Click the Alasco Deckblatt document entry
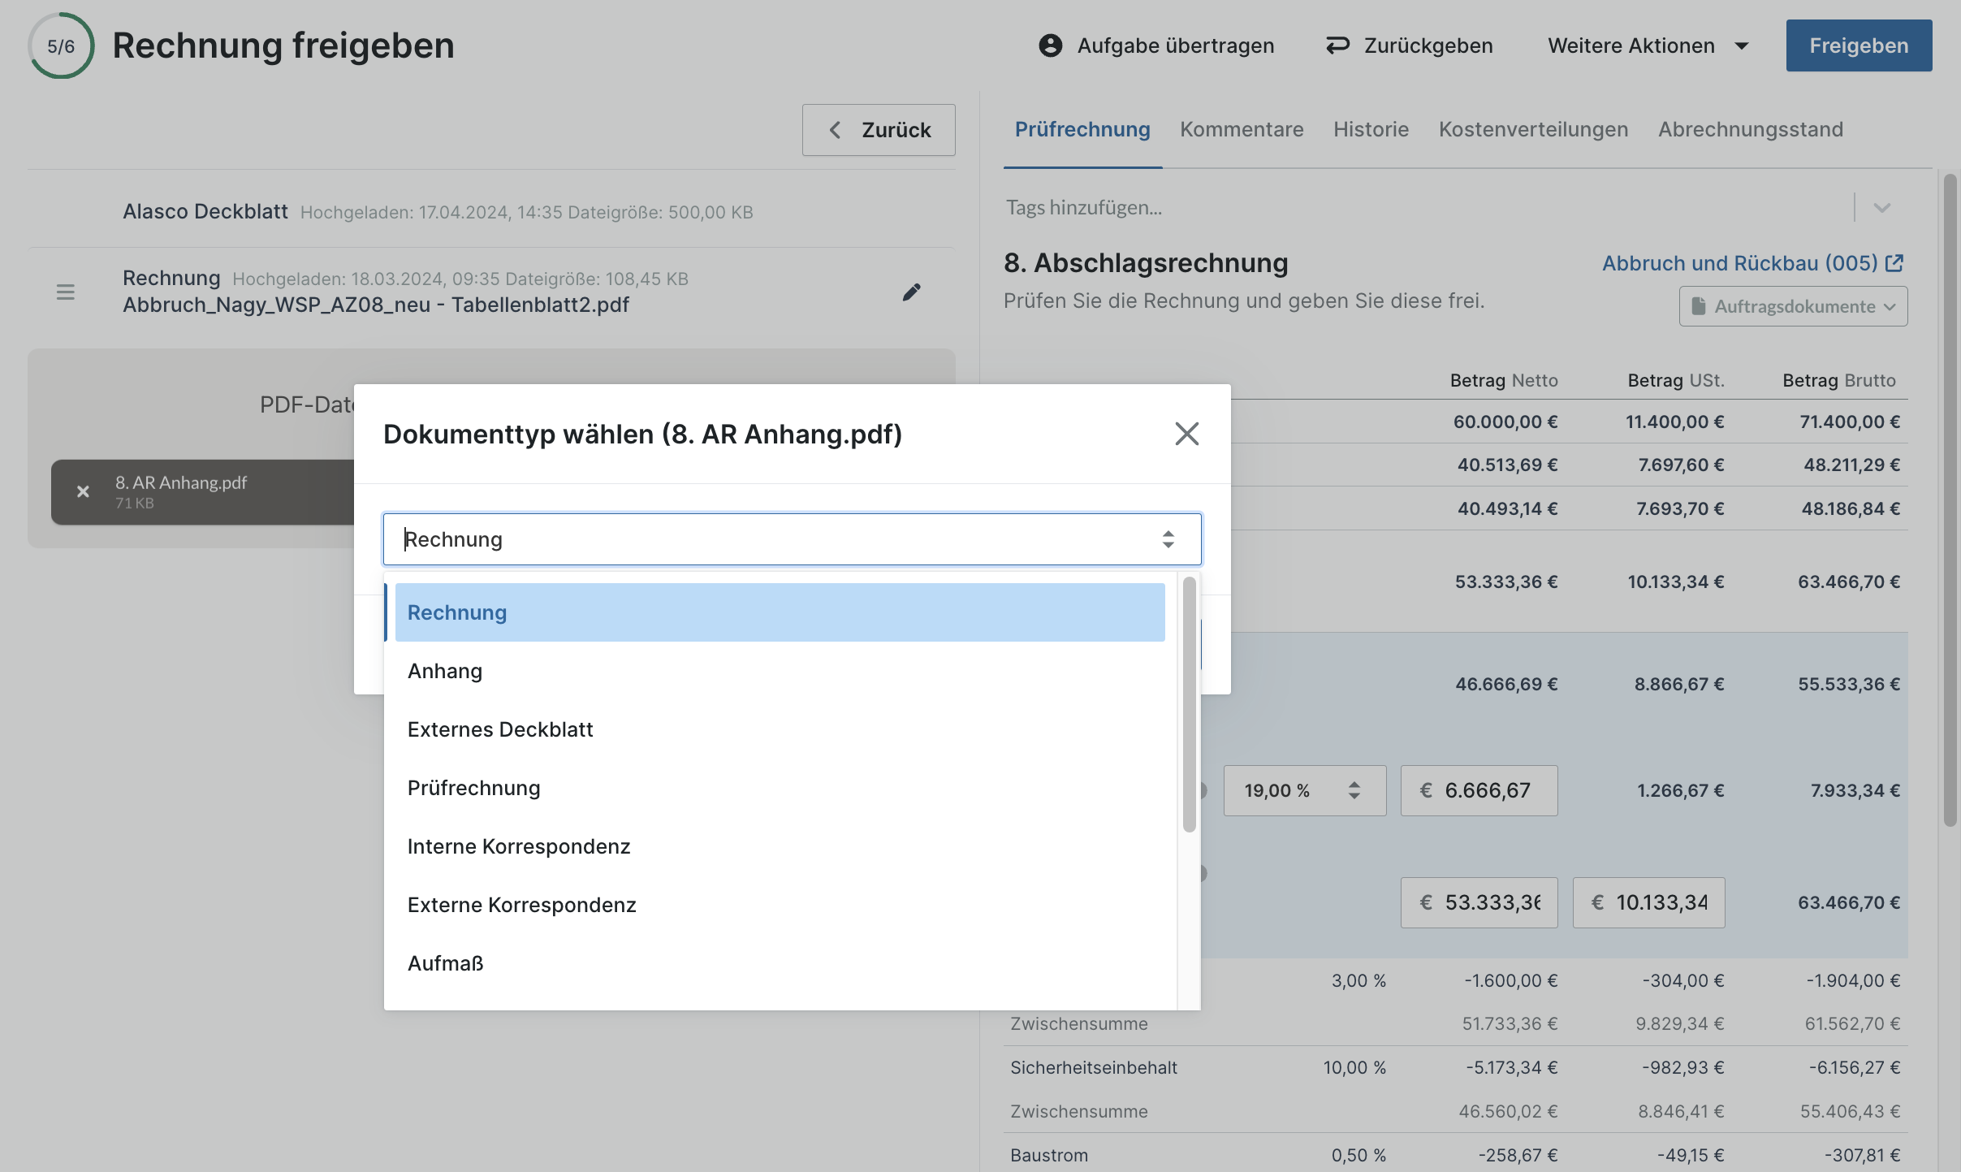This screenshot has height=1172, width=1961. click(x=491, y=212)
